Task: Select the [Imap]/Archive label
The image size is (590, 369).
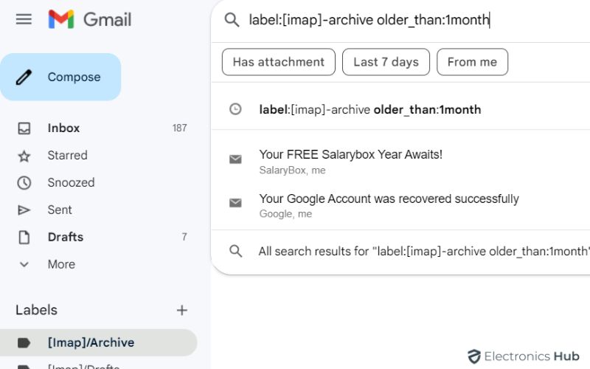Action: [91, 342]
